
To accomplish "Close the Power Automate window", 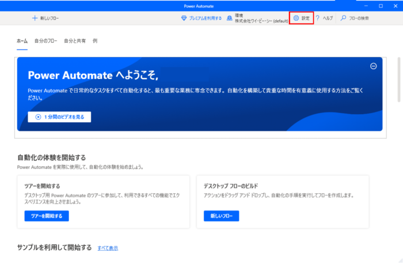I will [396, 6].
